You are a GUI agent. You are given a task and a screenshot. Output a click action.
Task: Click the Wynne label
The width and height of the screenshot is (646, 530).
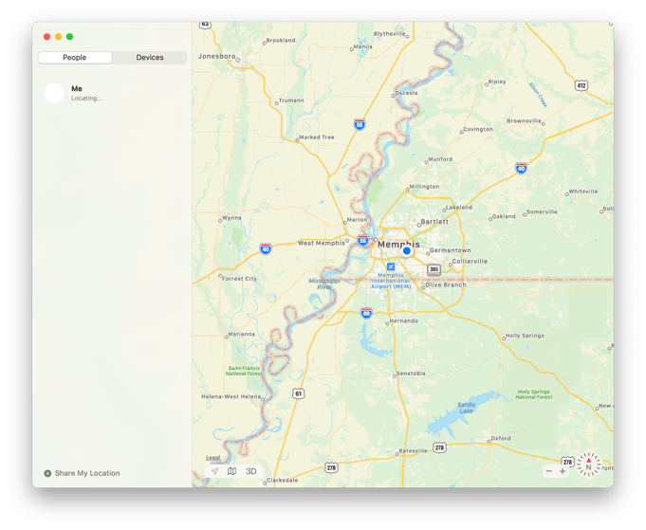point(232,218)
